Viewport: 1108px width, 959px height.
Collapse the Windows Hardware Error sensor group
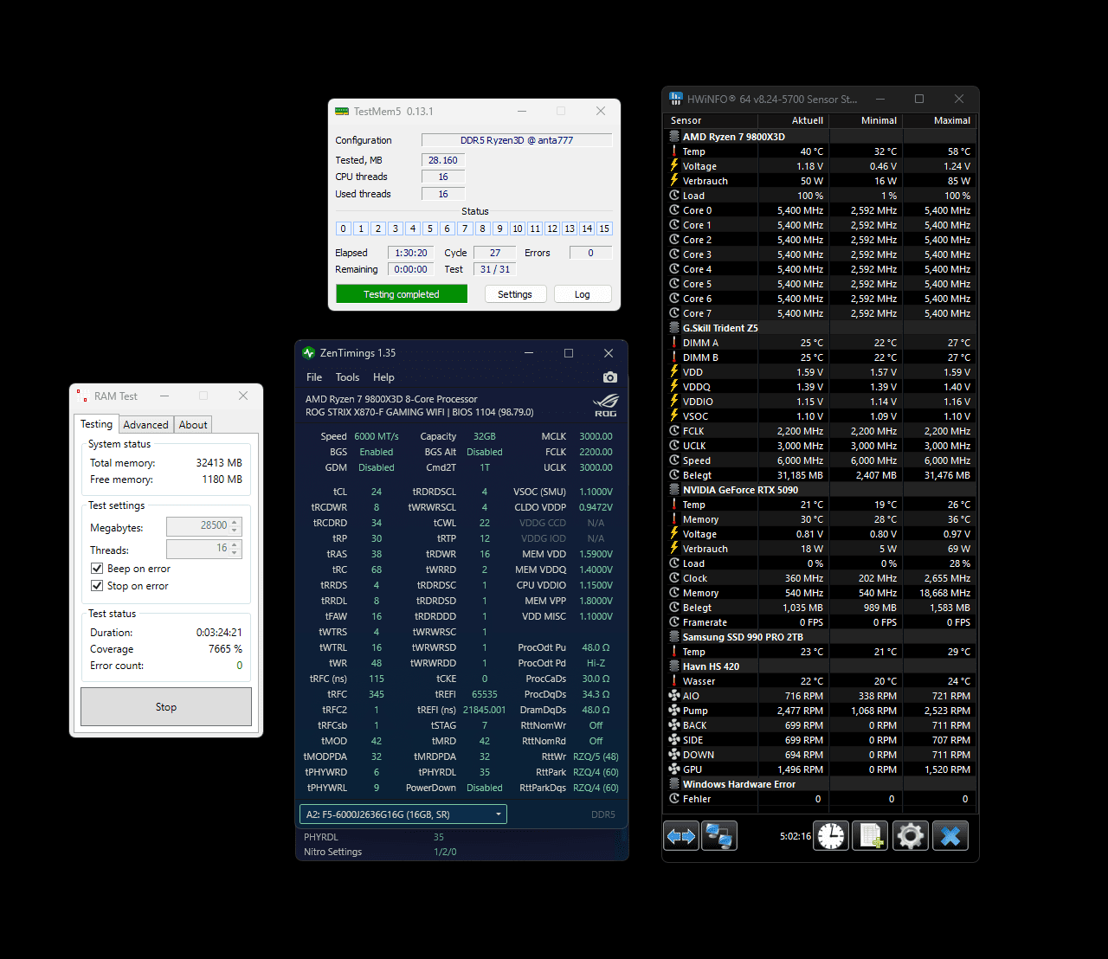674,783
